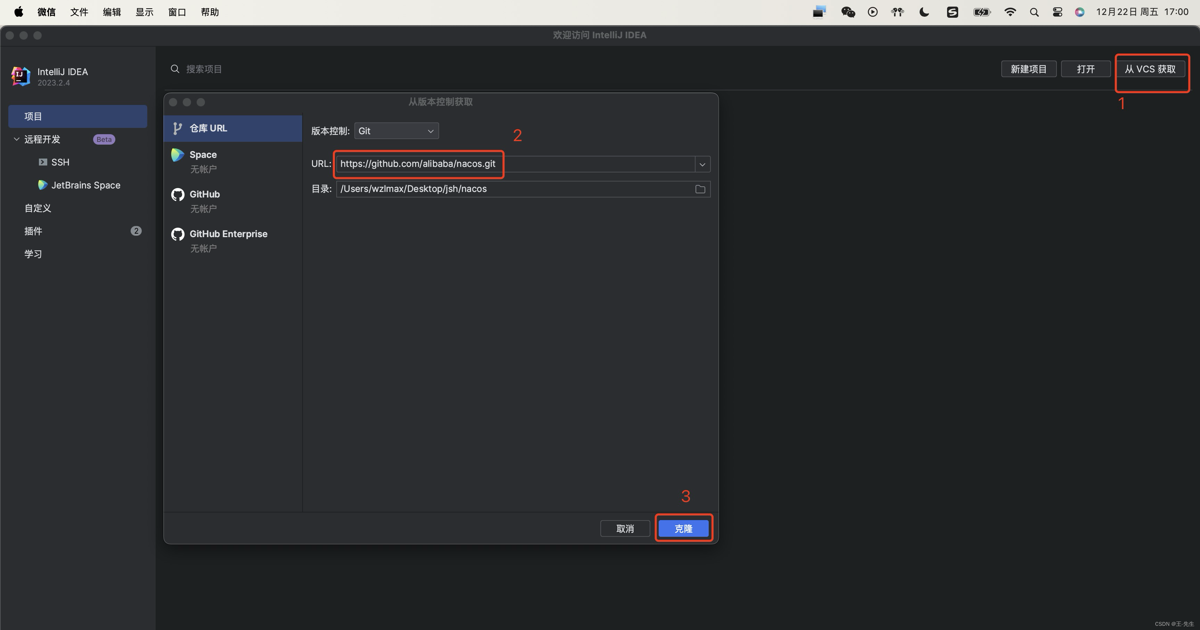The width and height of the screenshot is (1200, 630).
Task: Open the Wi-Fi status icon
Action: (1010, 12)
